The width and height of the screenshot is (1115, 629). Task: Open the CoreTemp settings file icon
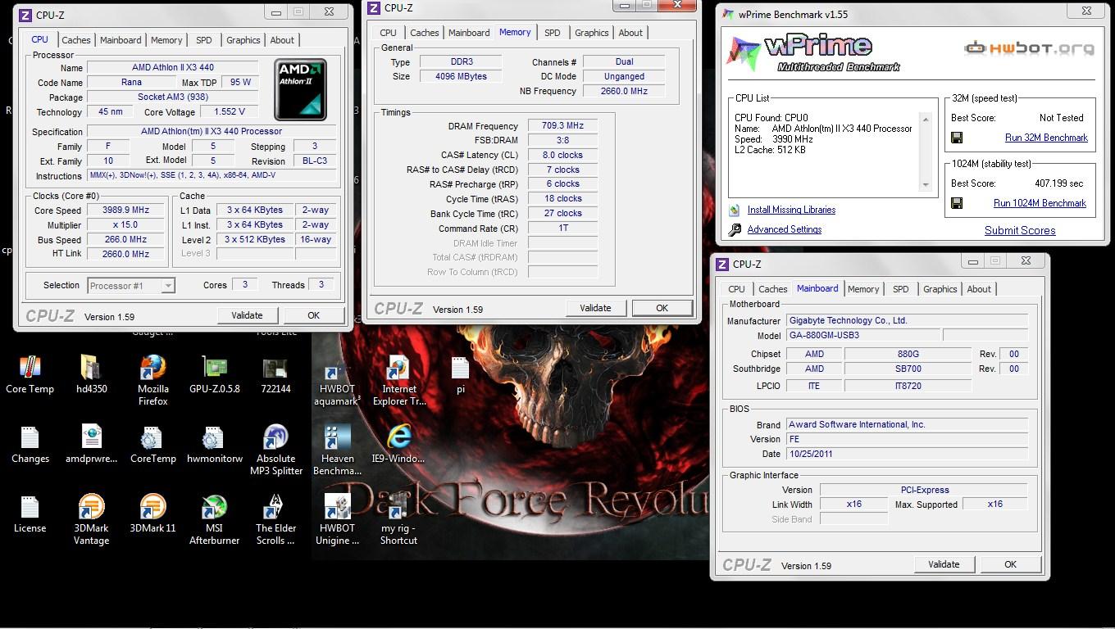tap(152, 438)
